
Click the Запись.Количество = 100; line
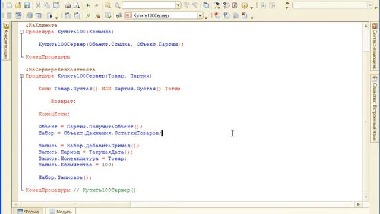click(76, 165)
